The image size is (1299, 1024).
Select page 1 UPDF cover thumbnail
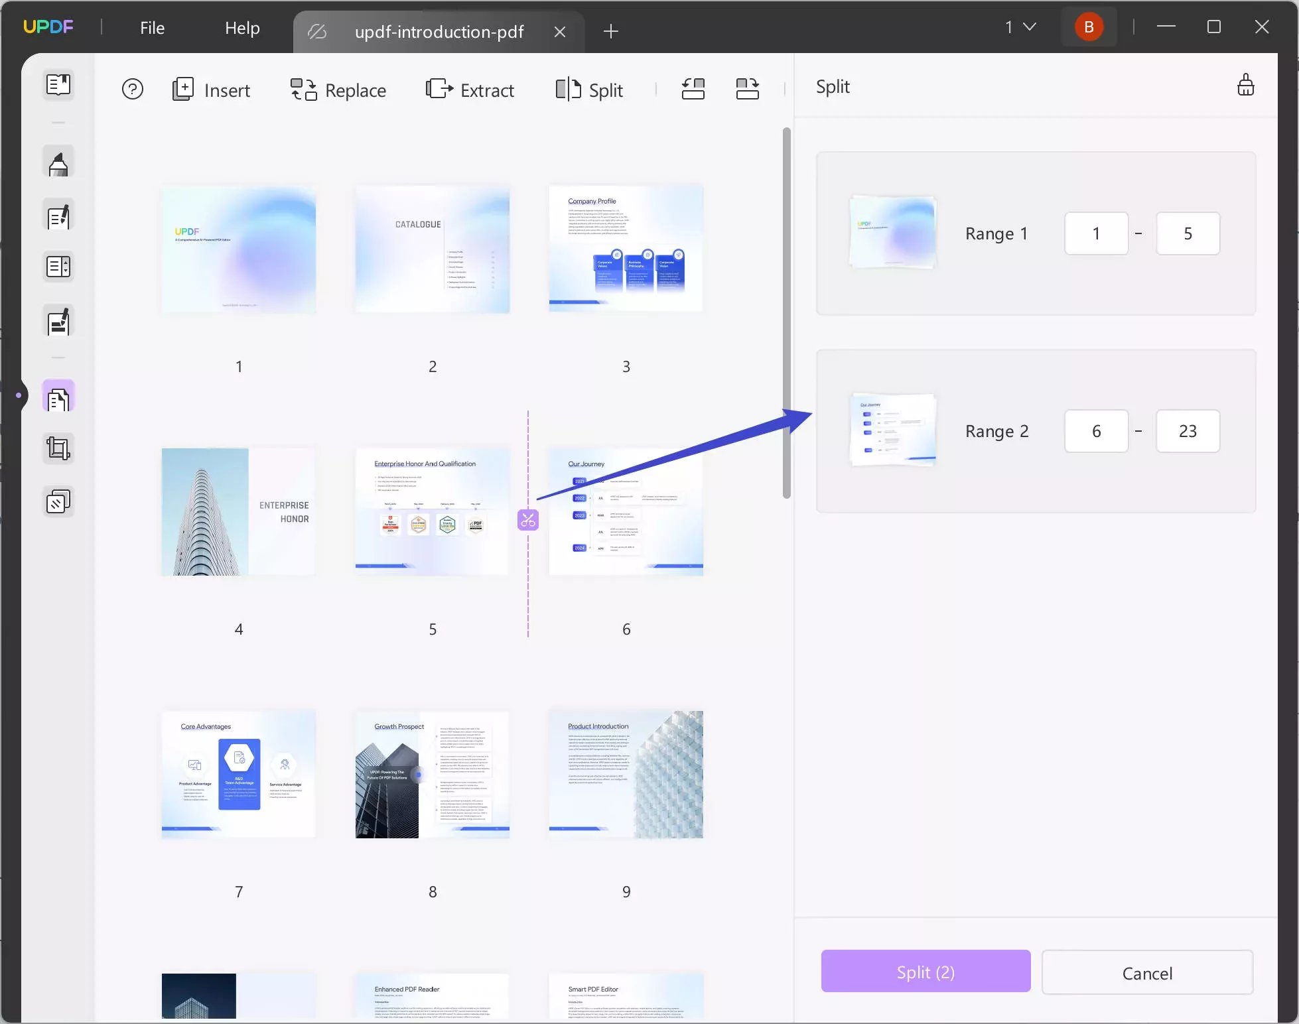239,249
